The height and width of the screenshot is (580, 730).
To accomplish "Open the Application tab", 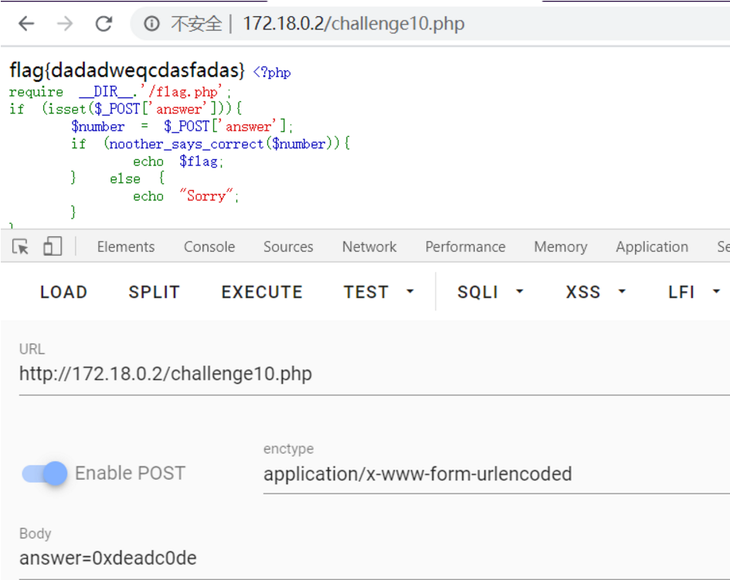I will coord(652,246).
